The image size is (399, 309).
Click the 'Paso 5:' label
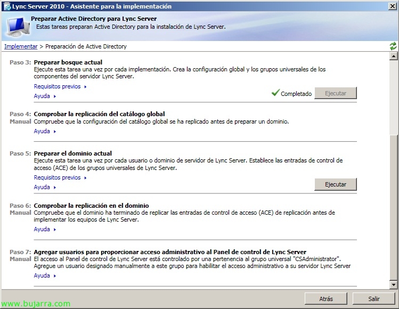[x=20, y=153]
